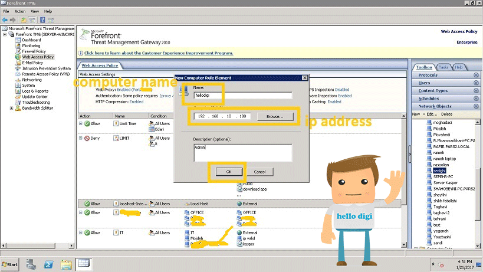The image size is (483, 272).
Task: Select the yeganeh computer object
Action: click(441, 231)
